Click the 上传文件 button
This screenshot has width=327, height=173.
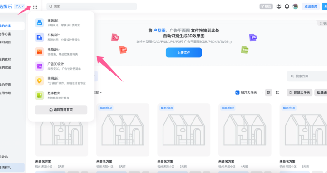click(184, 52)
